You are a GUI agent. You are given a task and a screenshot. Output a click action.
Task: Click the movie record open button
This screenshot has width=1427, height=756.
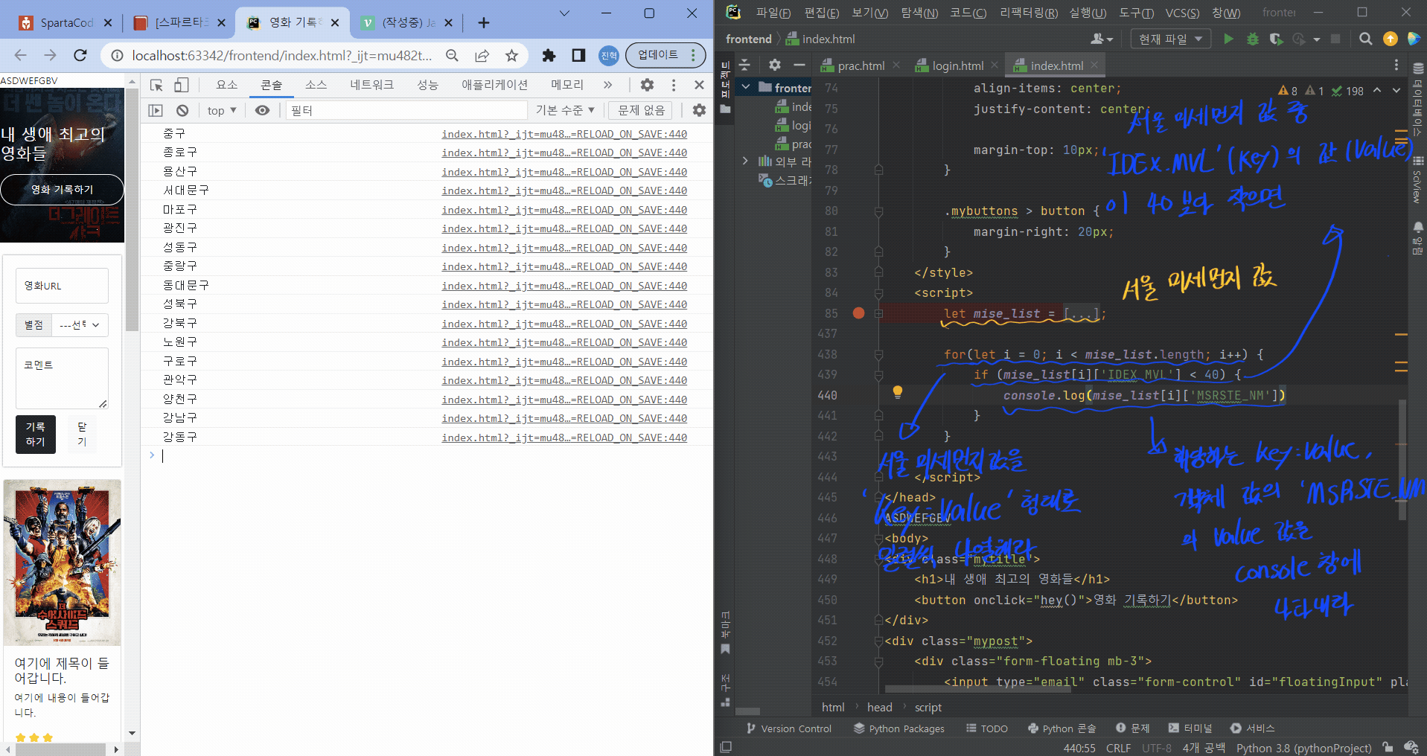pos(63,190)
